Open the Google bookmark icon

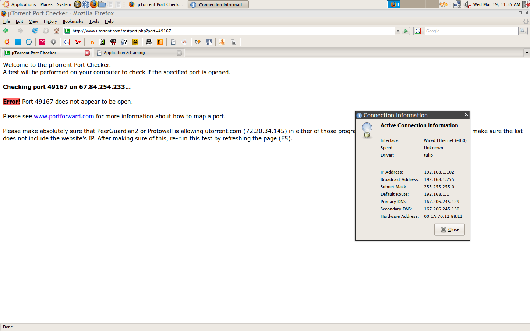pos(67,42)
